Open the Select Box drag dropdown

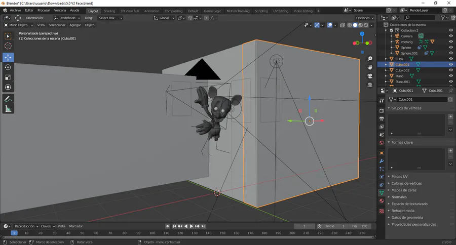tap(110, 18)
